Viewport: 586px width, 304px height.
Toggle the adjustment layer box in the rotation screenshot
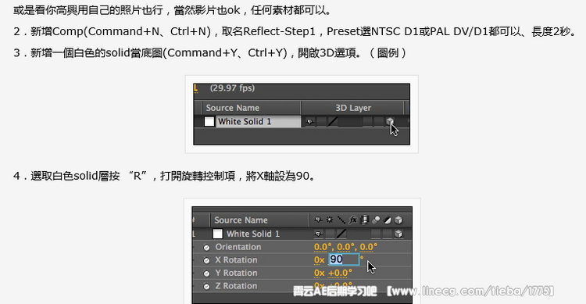388,234
